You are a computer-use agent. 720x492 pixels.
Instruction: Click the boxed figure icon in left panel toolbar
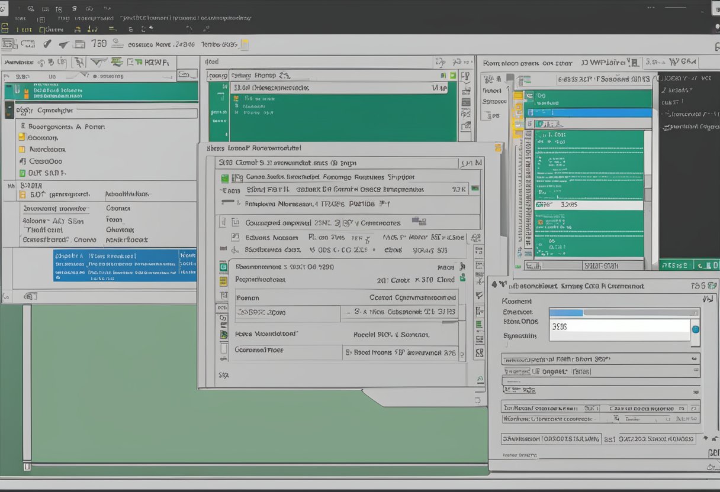pos(79,61)
